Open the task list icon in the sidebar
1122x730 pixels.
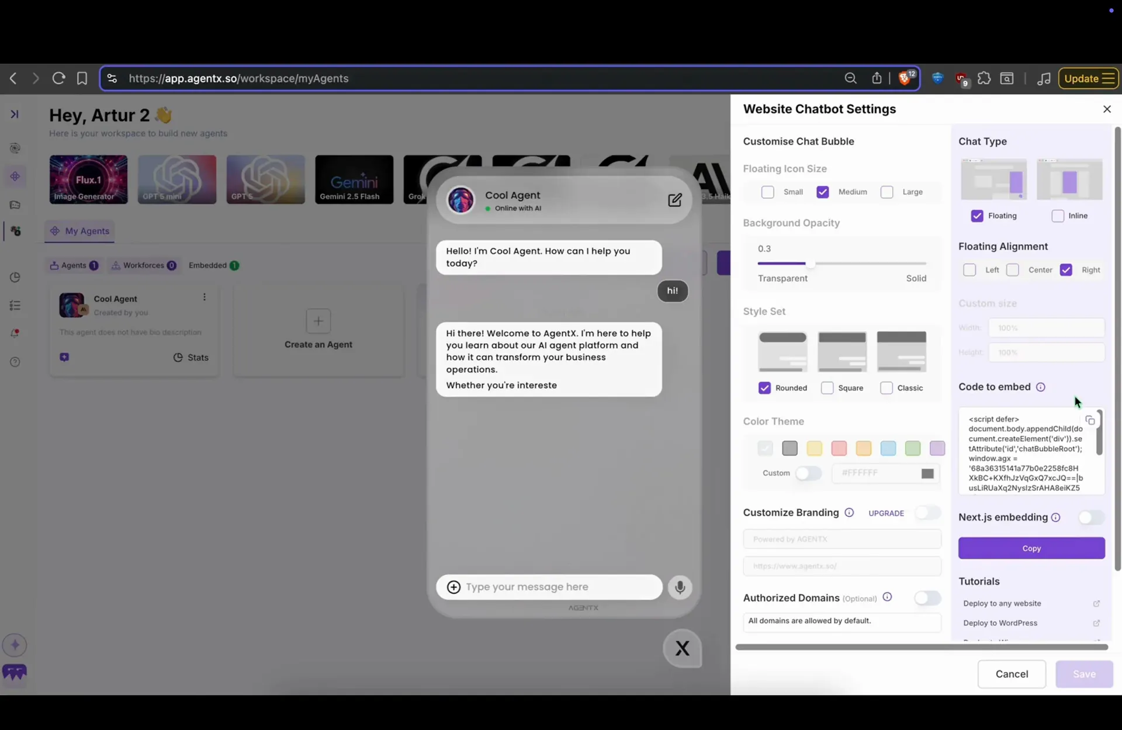click(x=15, y=305)
